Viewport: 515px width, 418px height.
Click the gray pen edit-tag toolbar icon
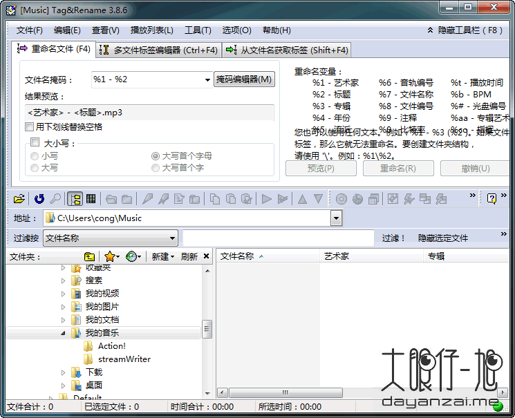tap(147, 199)
